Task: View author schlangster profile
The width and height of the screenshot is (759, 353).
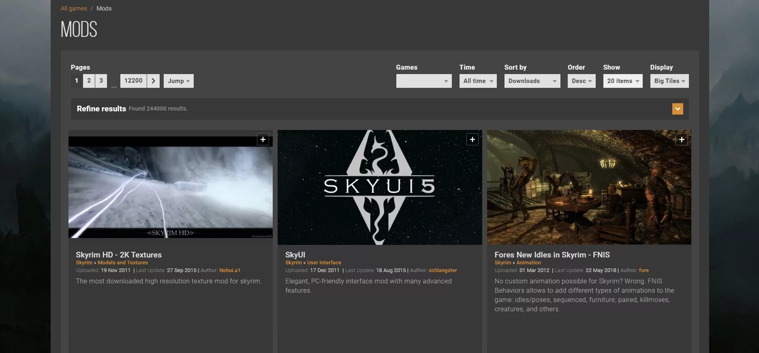Action: click(x=443, y=270)
